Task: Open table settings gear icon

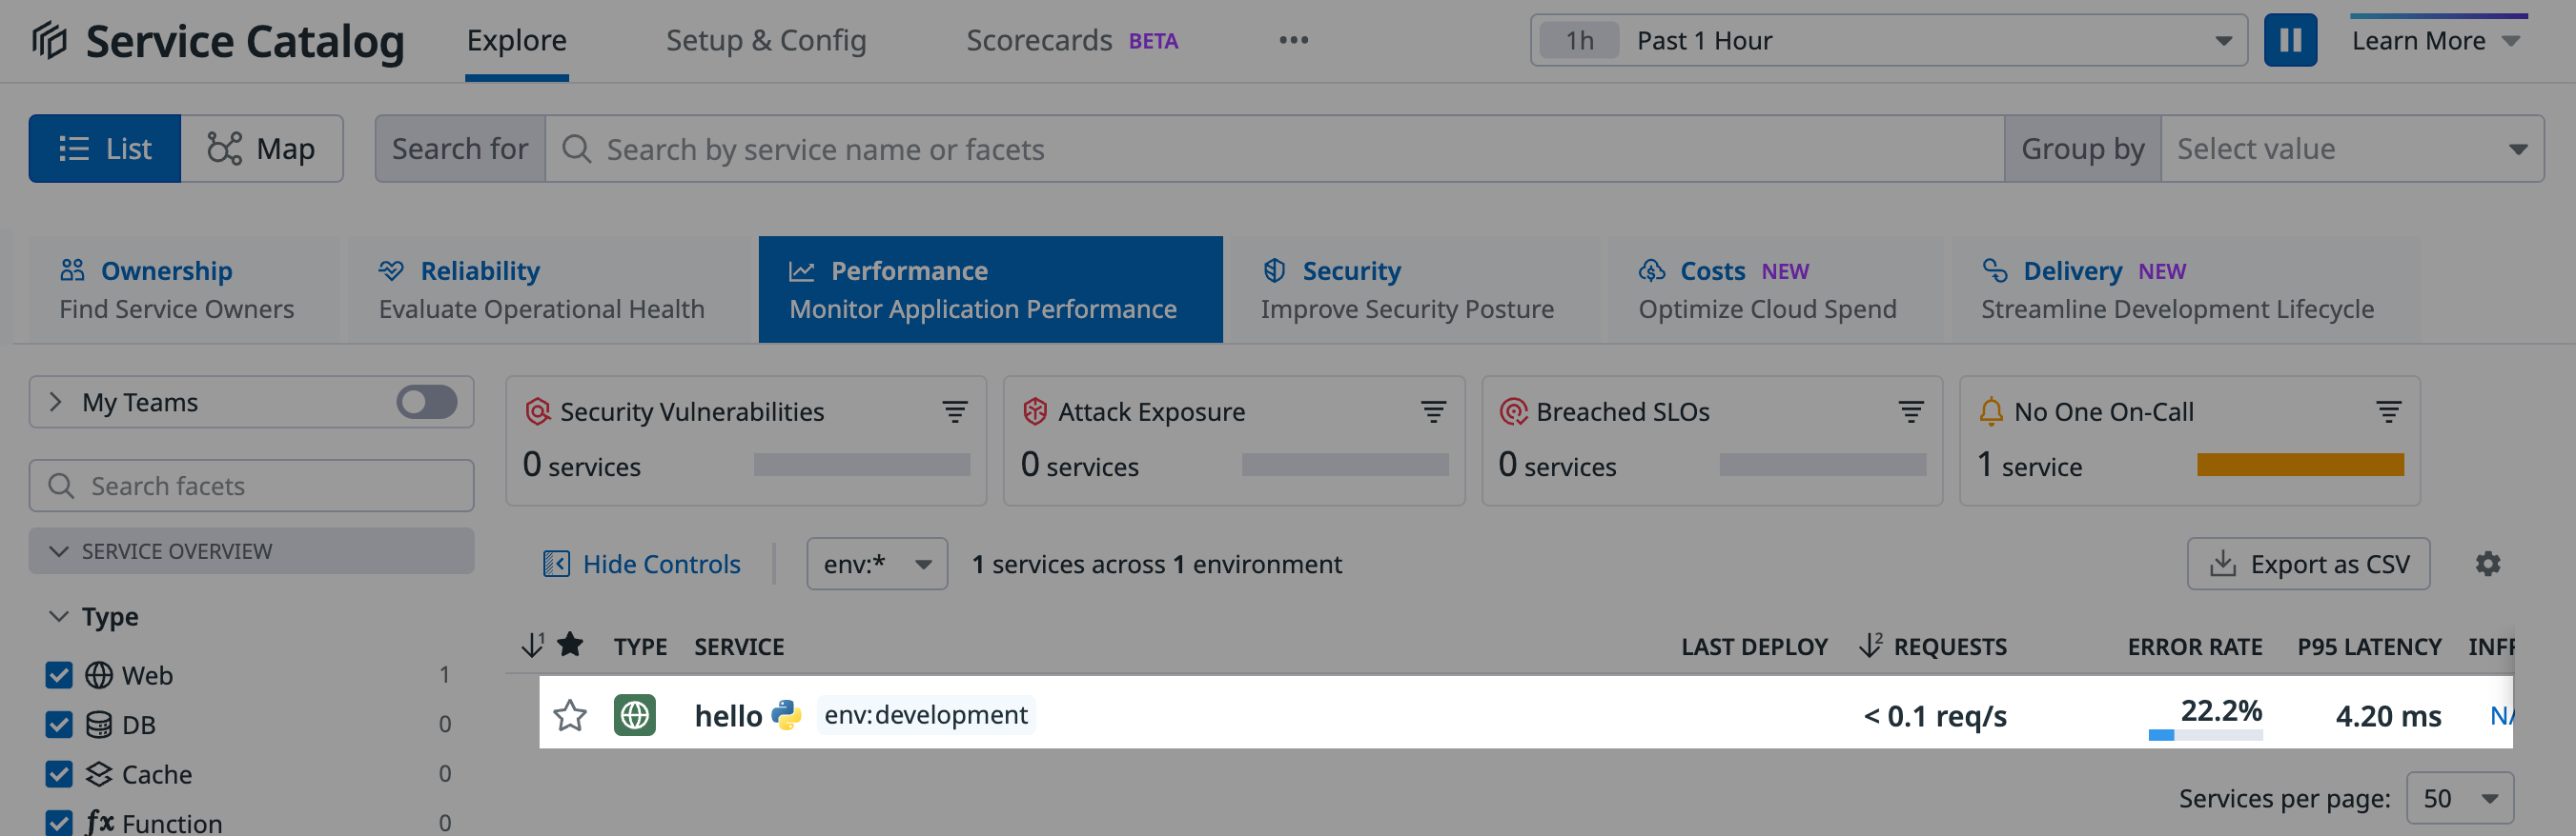Action: 2488,564
